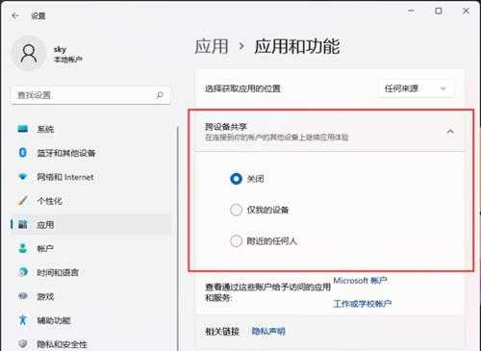Click the network Wi-Fi icon

pos(22,177)
